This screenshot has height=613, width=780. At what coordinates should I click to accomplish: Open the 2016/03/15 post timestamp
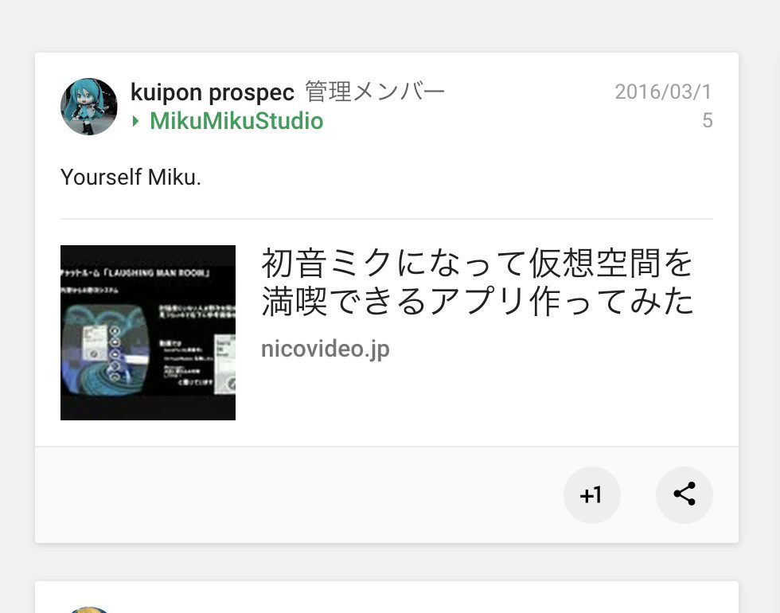(x=664, y=106)
